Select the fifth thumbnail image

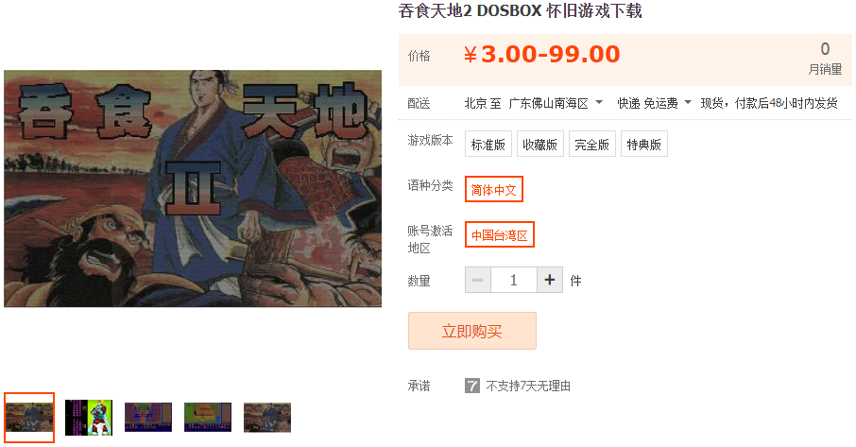click(x=267, y=418)
